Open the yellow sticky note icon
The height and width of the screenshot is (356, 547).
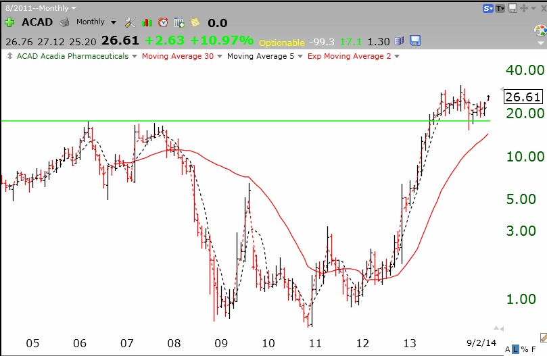tap(195, 23)
